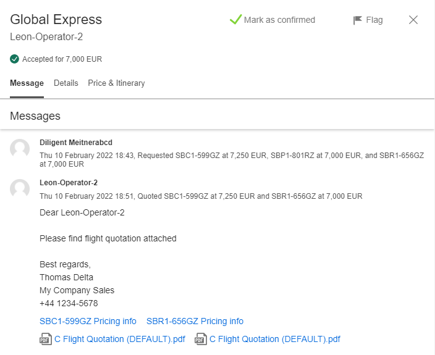
Task: Select the Message tab
Action: pos(27,83)
